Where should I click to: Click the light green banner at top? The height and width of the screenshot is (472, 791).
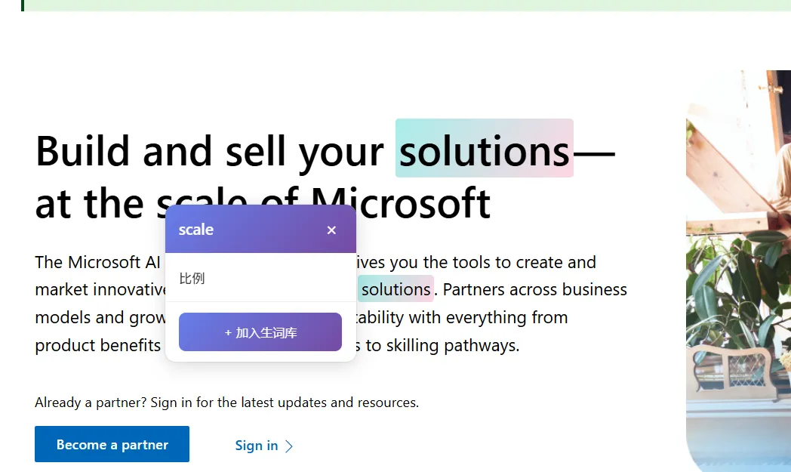click(408, 5)
